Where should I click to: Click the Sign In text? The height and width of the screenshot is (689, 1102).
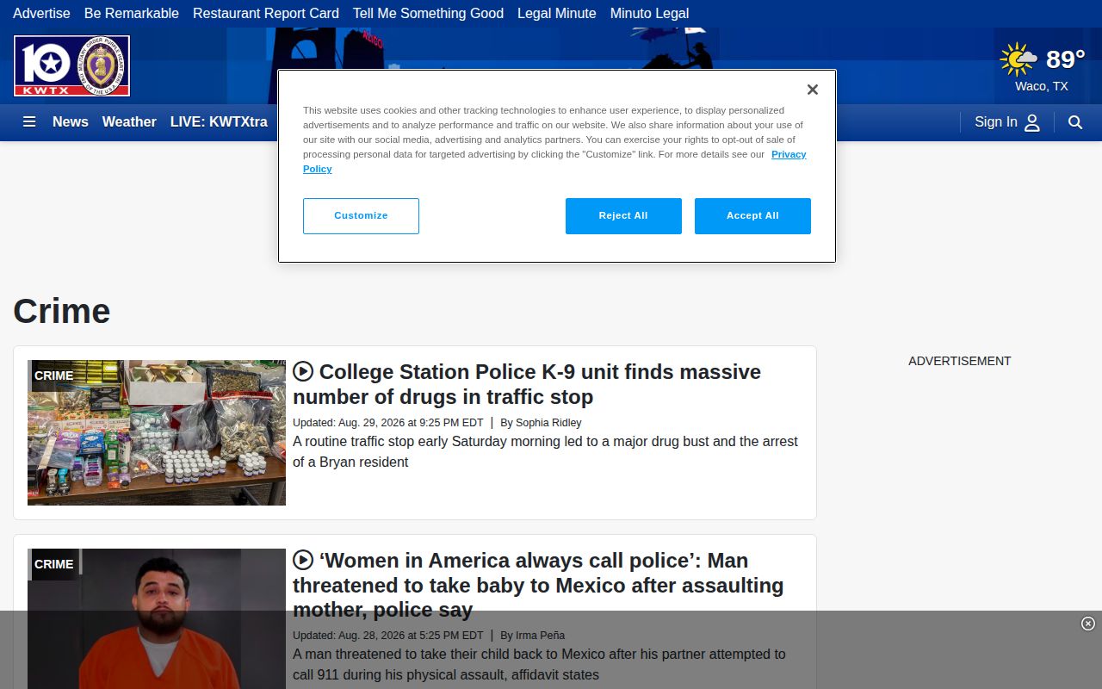click(996, 122)
